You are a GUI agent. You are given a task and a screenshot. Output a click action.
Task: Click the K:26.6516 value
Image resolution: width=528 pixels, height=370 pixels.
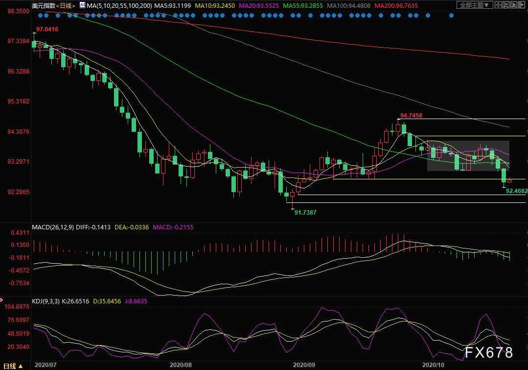(75, 301)
